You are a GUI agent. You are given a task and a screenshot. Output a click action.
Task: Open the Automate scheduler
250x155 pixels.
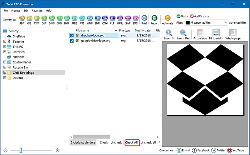168,20
